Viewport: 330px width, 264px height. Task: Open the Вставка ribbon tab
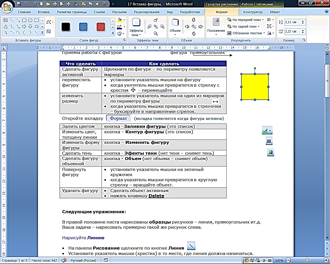(44, 12)
